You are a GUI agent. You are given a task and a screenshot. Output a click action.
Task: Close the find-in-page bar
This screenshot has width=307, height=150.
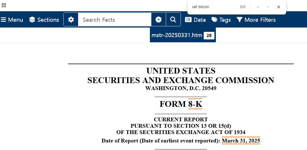coord(279,7)
